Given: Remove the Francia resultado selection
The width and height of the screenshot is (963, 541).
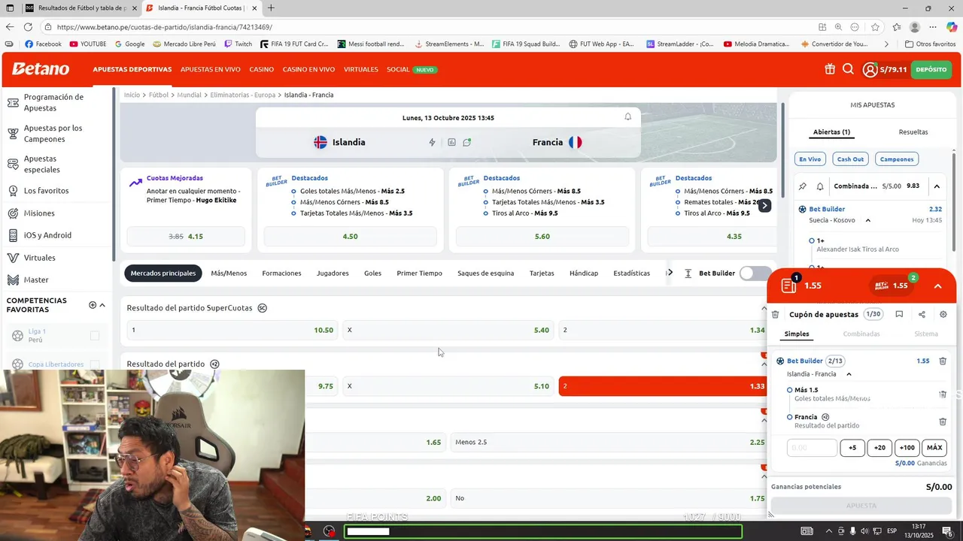Looking at the screenshot, I should pyautogui.click(x=943, y=422).
